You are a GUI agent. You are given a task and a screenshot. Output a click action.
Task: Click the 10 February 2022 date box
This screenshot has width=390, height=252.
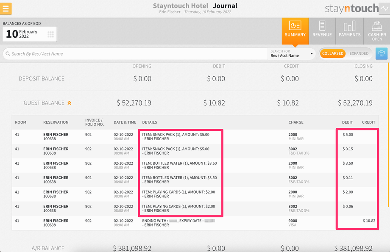[30, 34]
